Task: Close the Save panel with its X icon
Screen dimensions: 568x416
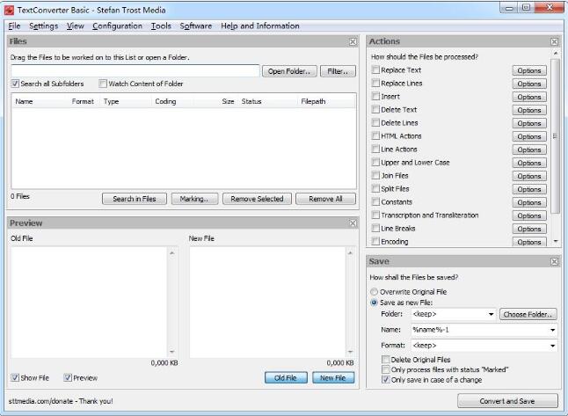Action: point(554,261)
